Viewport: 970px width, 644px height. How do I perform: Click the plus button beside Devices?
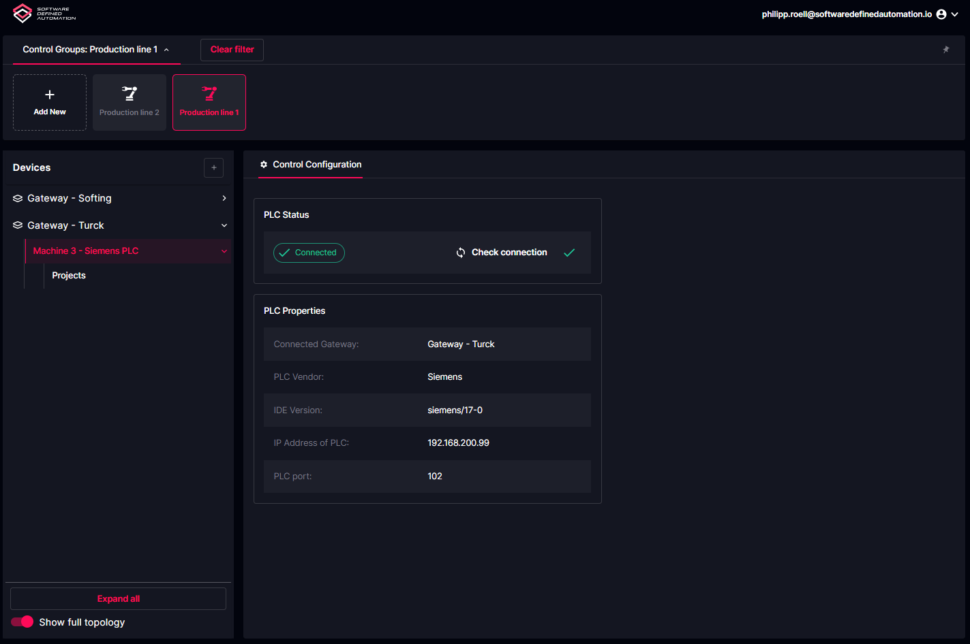(213, 167)
